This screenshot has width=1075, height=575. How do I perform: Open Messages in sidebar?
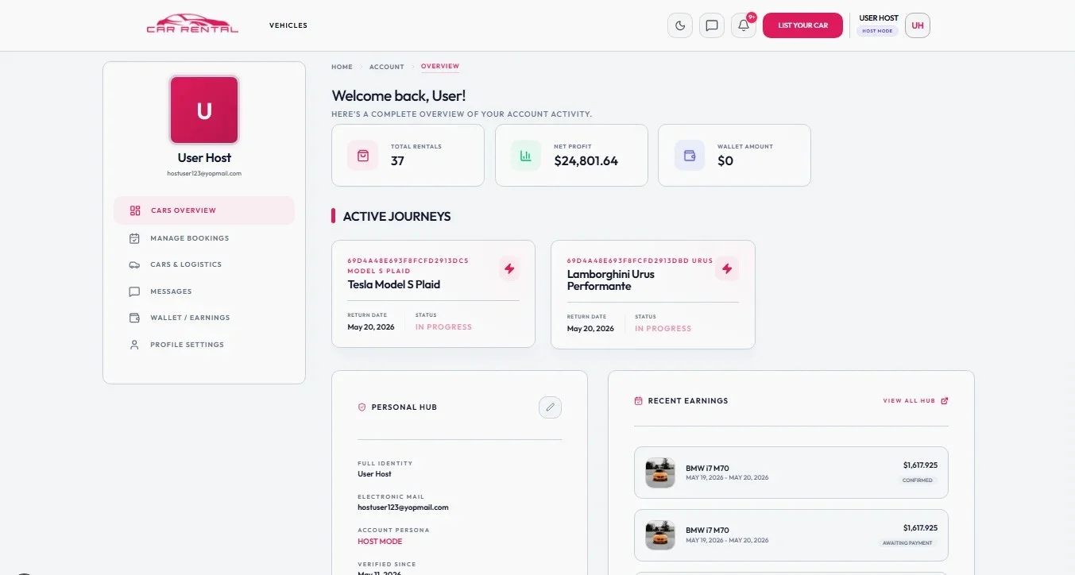tap(204, 291)
